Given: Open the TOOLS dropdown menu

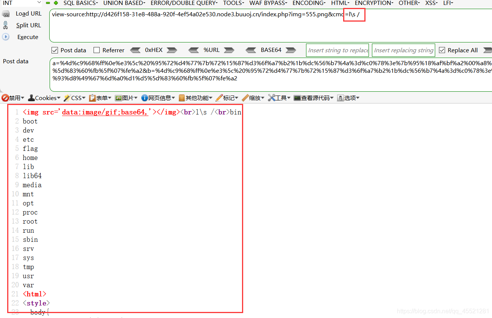Looking at the screenshot, I should click(x=234, y=3).
